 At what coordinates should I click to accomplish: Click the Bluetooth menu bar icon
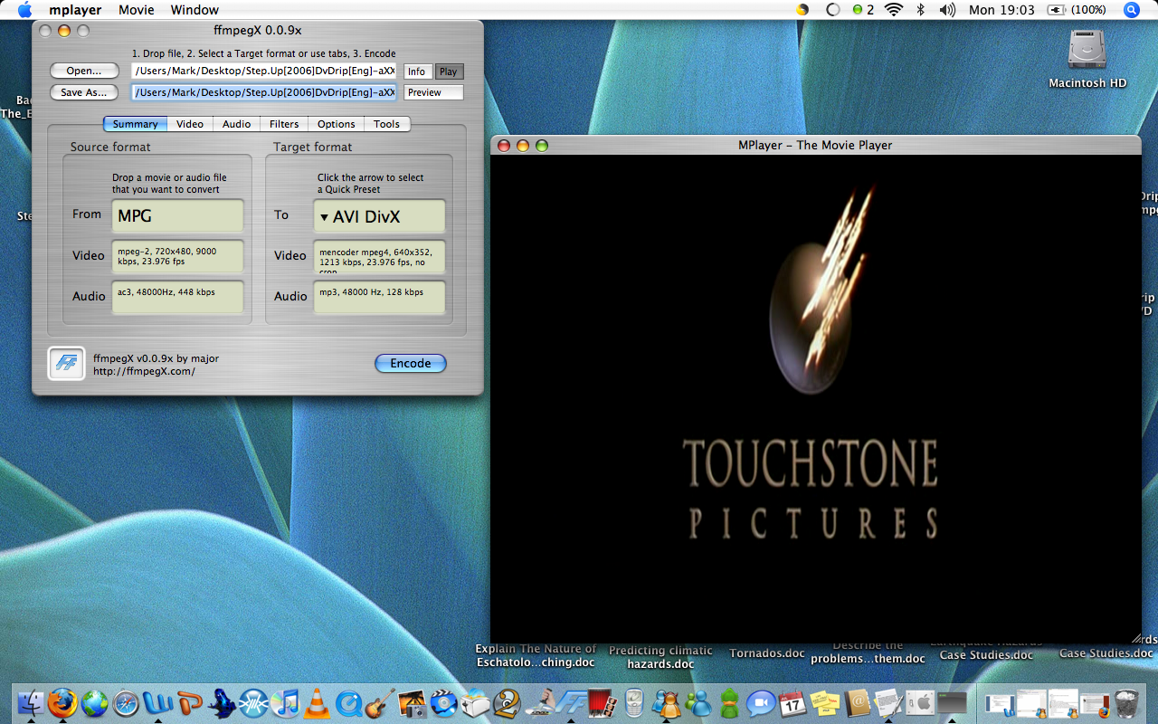(921, 10)
